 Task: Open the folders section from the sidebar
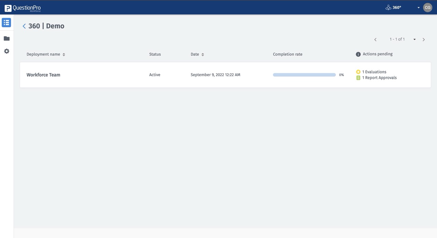(x=6, y=38)
